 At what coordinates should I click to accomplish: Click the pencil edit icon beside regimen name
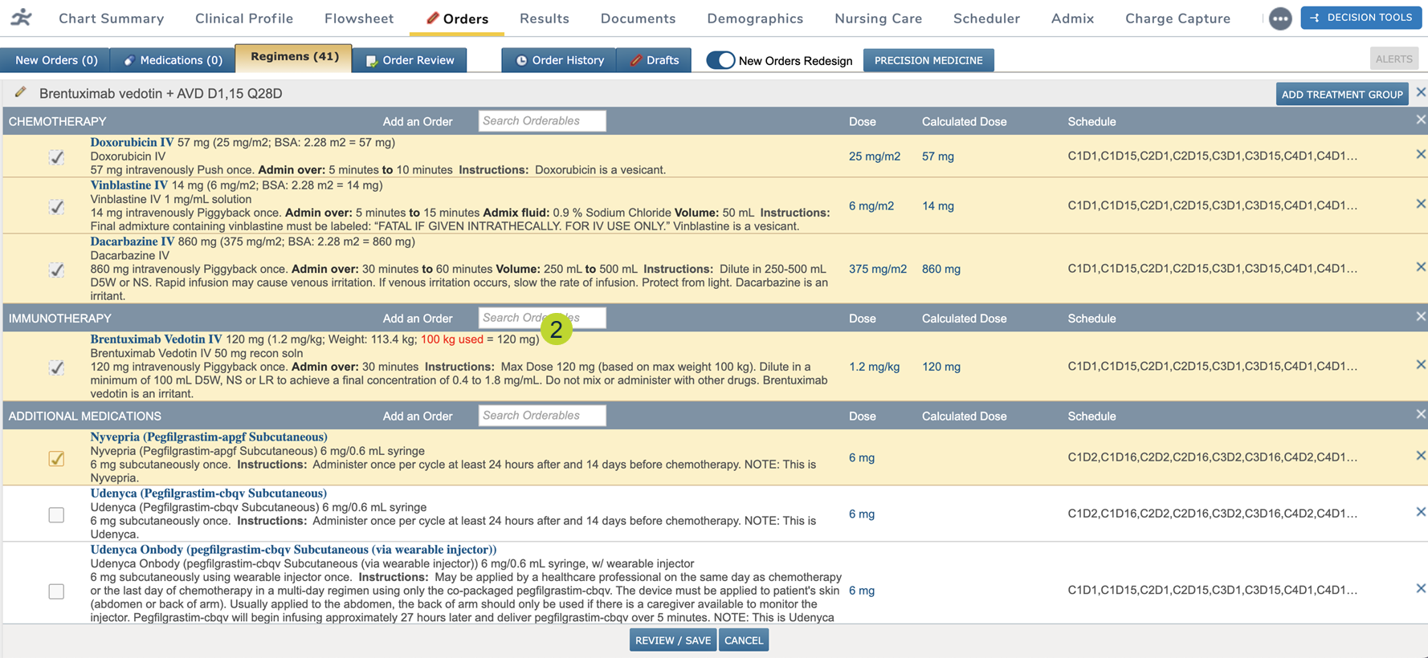pyautogui.click(x=21, y=93)
